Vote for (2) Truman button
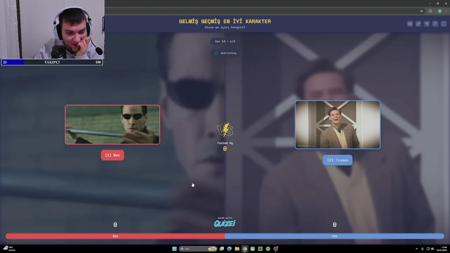450x253 pixels. click(337, 160)
